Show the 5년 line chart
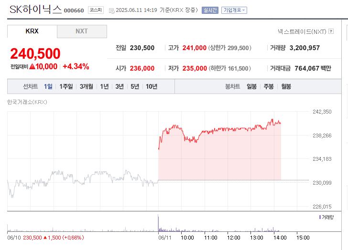The width and height of the screenshot is (348, 250). (x=135, y=86)
